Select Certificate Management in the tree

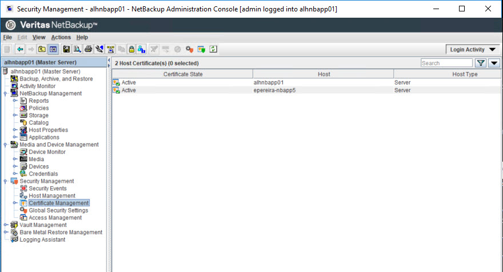(59, 203)
